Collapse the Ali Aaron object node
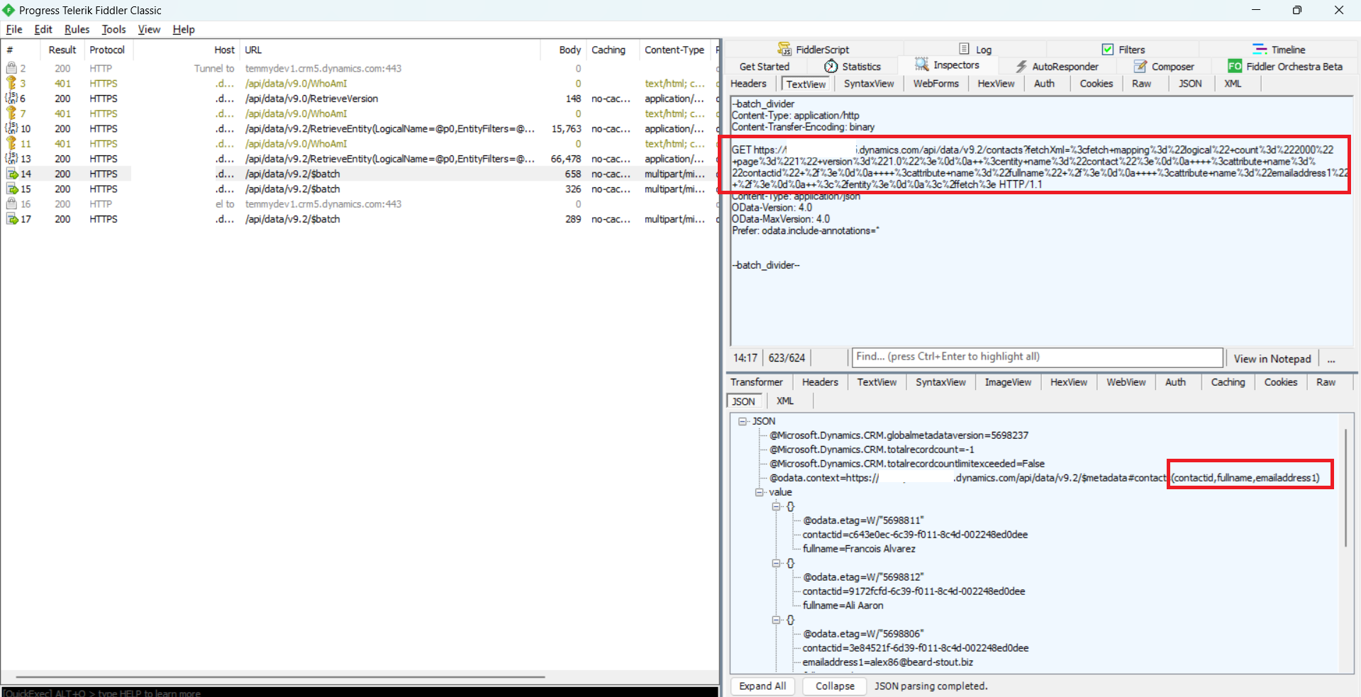Image resolution: width=1361 pixels, height=697 pixels. (x=777, y=563)
